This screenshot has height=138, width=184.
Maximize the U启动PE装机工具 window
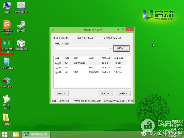[x=123, y=29]
